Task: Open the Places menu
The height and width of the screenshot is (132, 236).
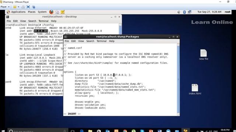Action: click(x=32, y=12)
